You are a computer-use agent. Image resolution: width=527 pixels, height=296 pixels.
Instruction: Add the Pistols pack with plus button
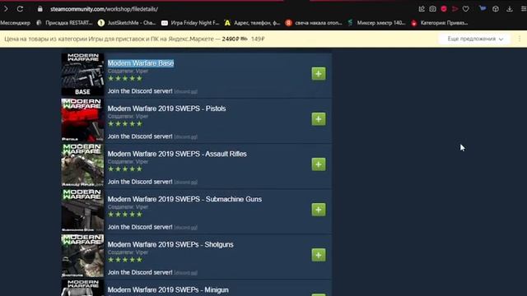point(319,119)
